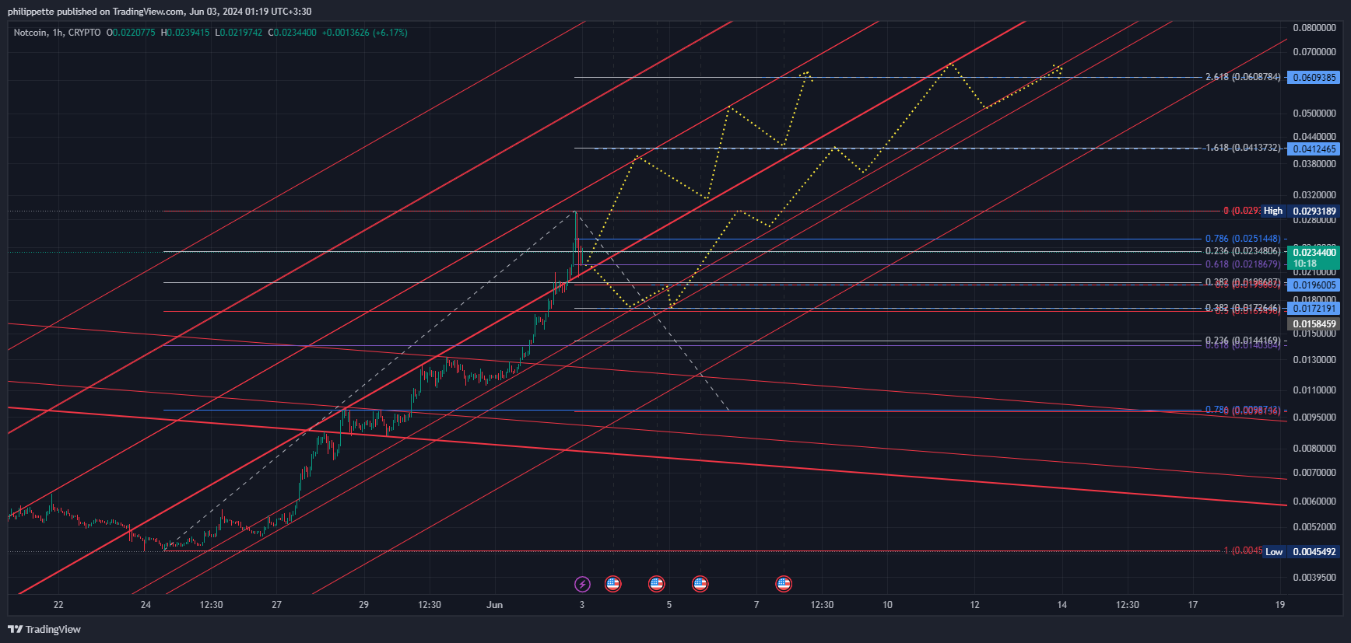Select the 0.0172191 blue price label

[x=1314, y=309]
